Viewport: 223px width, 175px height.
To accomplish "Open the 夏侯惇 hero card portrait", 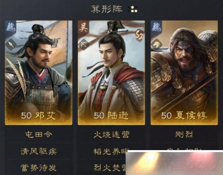I will pyautogui.click(x=184, y=73).
